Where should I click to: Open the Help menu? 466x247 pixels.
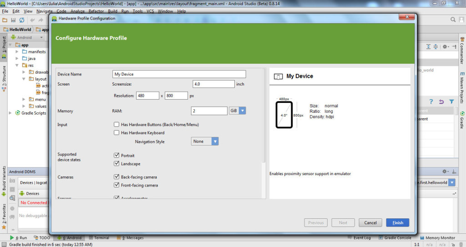pyautogui.click(x=182, y=11)
